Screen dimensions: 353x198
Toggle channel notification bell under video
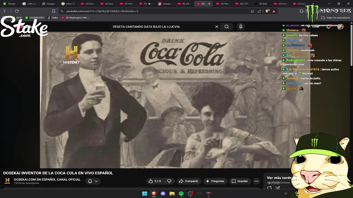[x=90, y=181]
